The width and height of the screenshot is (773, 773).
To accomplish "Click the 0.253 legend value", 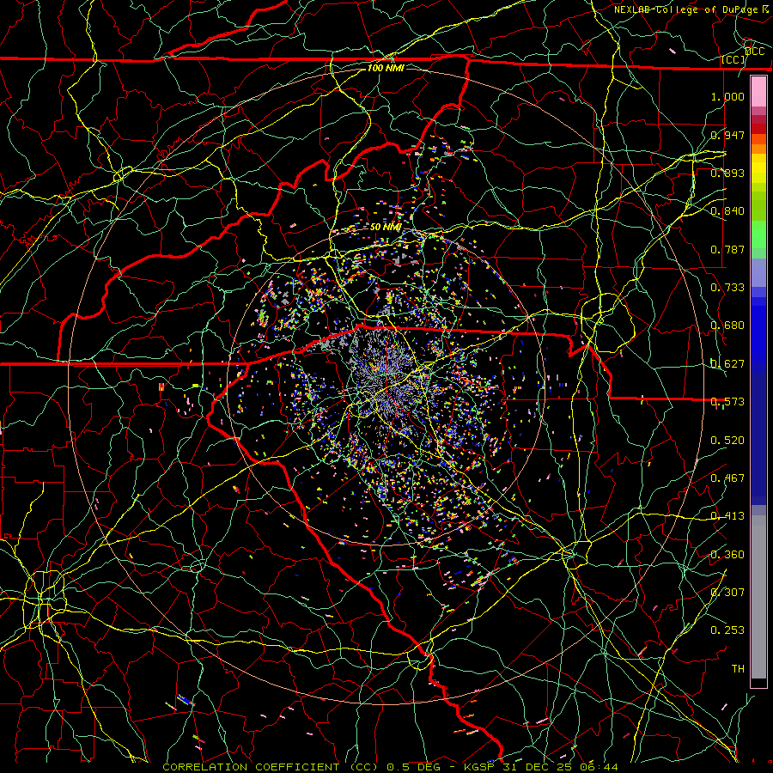I will click(727, 630).
